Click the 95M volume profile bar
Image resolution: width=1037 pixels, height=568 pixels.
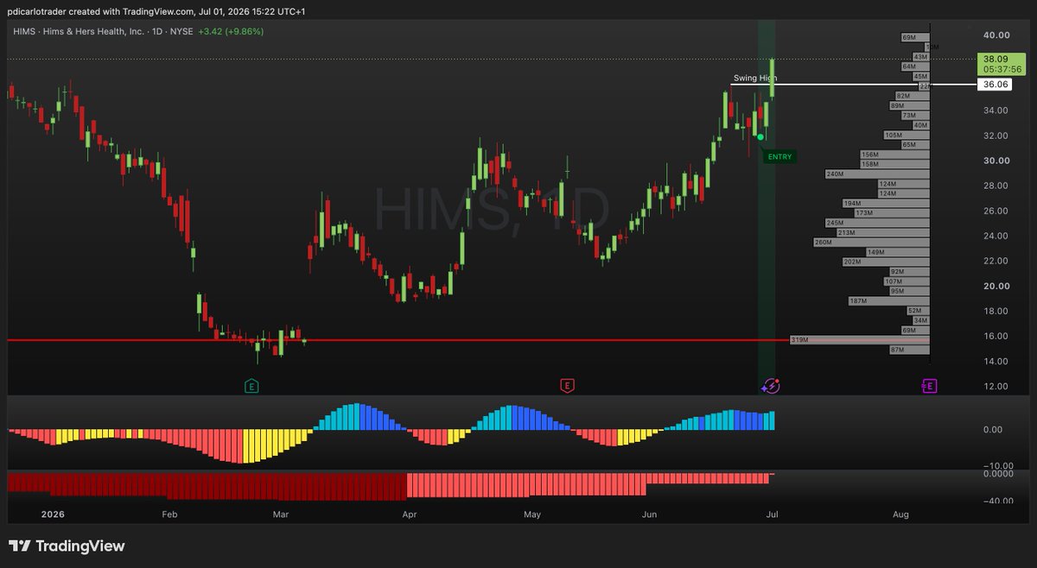[x=909, y=292]
